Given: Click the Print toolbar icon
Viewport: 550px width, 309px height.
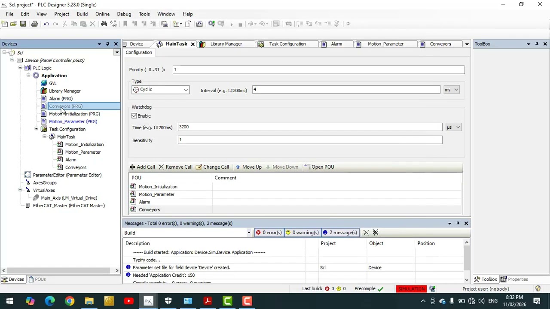Looking at the screenshot, I should click(x=34, y=24).
